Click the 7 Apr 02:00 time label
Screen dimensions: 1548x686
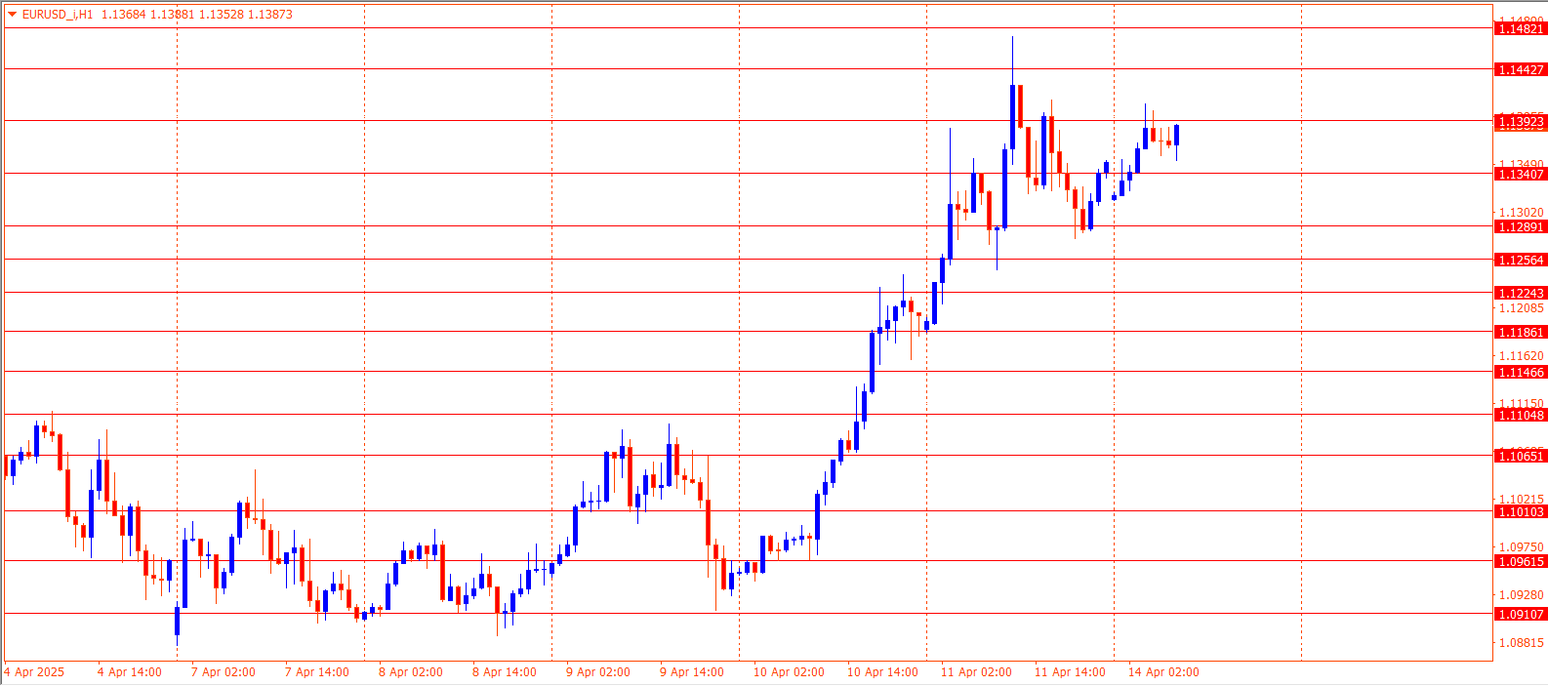(224, 672)
